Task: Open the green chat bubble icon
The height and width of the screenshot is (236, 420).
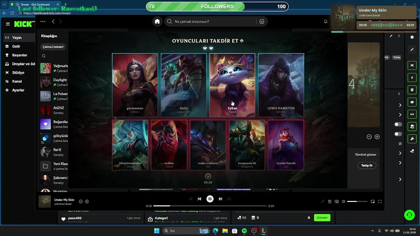Action: point(412,102)
